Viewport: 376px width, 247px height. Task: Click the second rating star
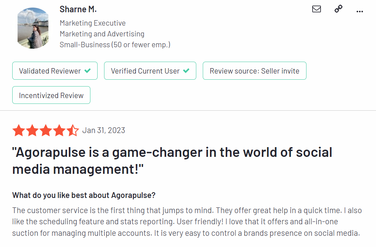(x=32, y=131)
